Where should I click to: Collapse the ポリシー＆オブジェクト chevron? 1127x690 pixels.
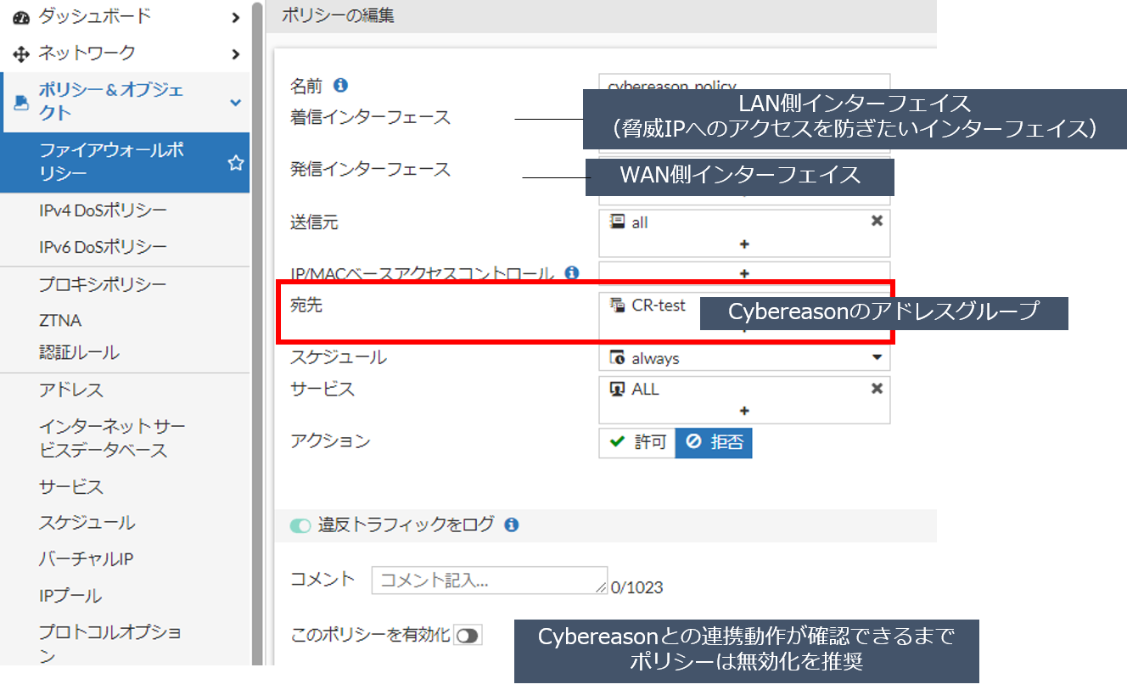pyautogui.click(x=236, y=102)
